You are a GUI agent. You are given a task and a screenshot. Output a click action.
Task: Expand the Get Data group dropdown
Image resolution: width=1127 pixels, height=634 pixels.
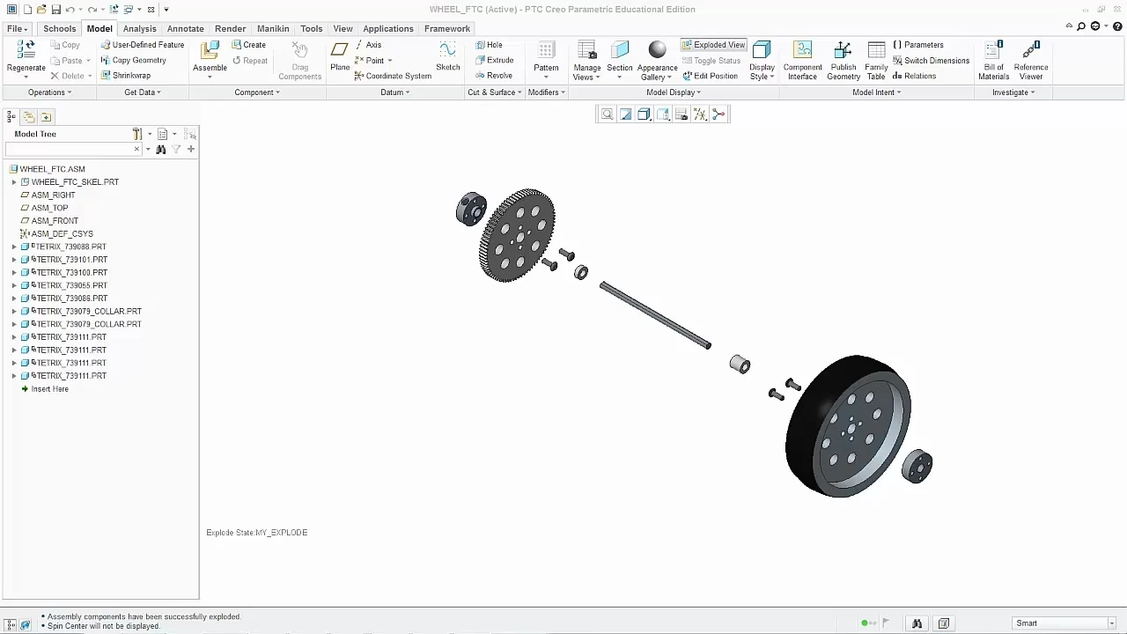[x=142, y=92]
